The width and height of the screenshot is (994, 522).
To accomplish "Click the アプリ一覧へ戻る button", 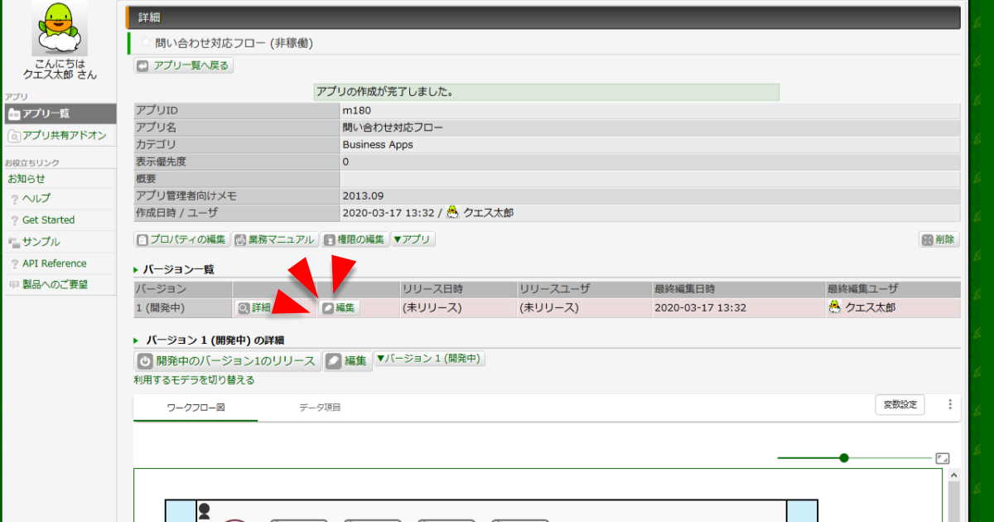I will pyautogui.click(x=184, y=65).
